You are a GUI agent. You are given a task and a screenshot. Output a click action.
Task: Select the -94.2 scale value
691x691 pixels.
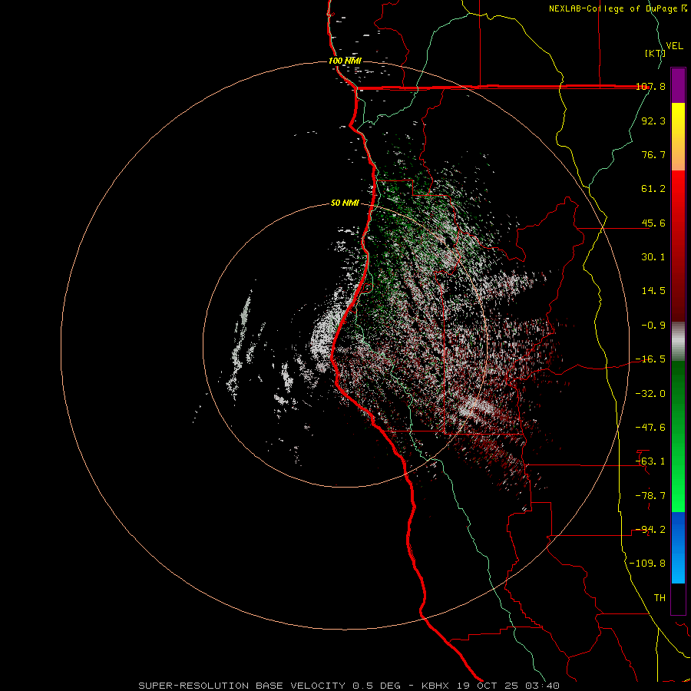(x=650, y=530)
